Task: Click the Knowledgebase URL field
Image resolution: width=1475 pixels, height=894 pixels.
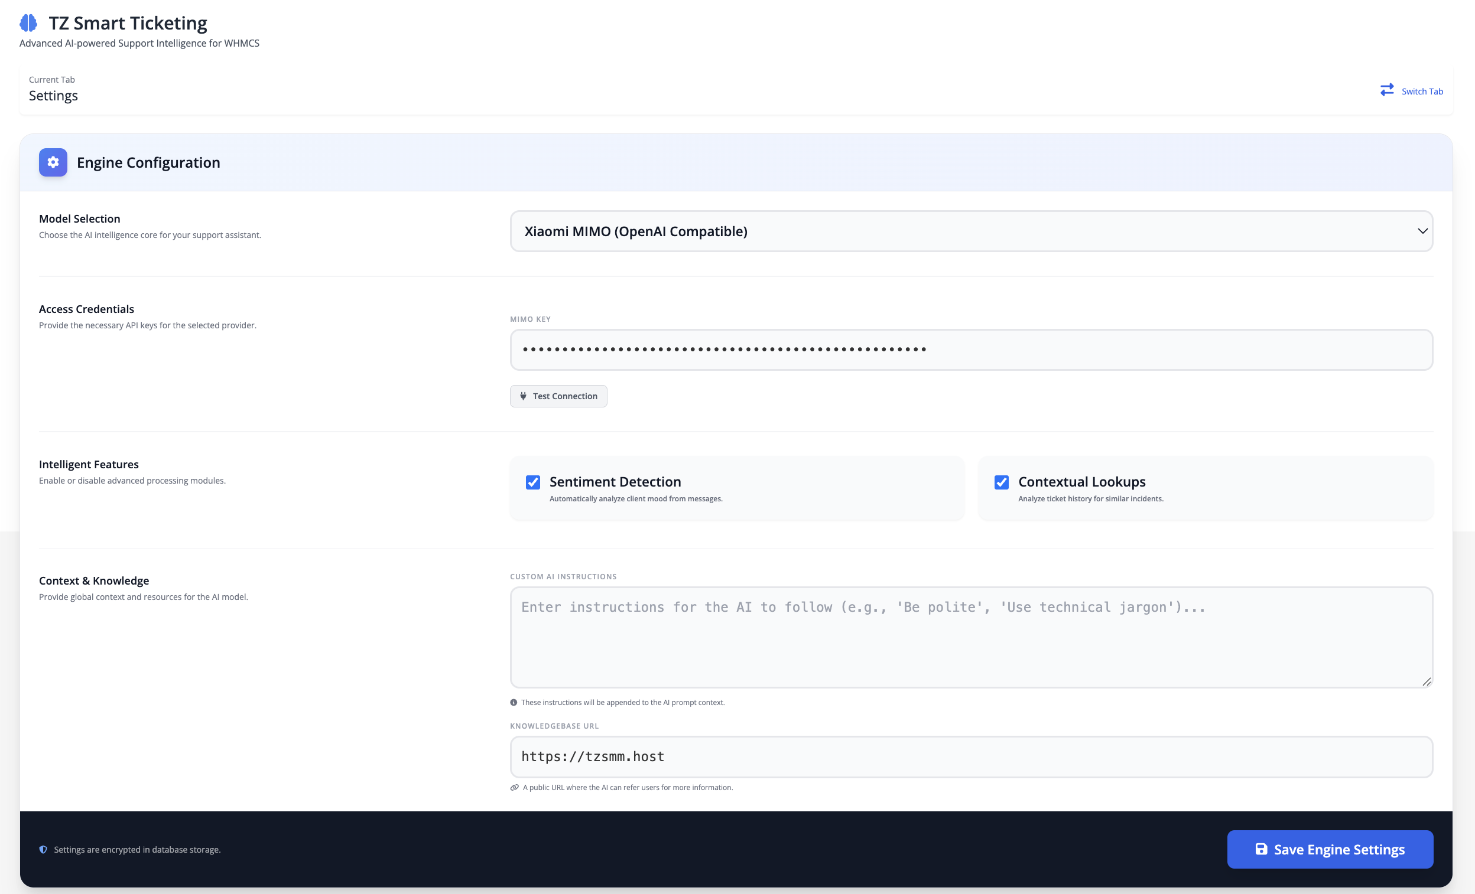Action: [x=970, y=756]
